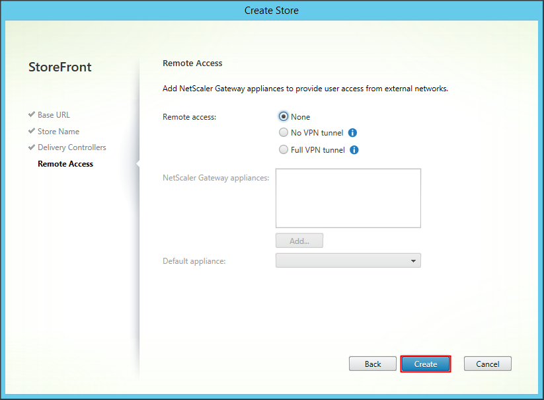544x400 pixels.
Task: Enable the Full VPN tunnel option
Action: coord(284,150)
